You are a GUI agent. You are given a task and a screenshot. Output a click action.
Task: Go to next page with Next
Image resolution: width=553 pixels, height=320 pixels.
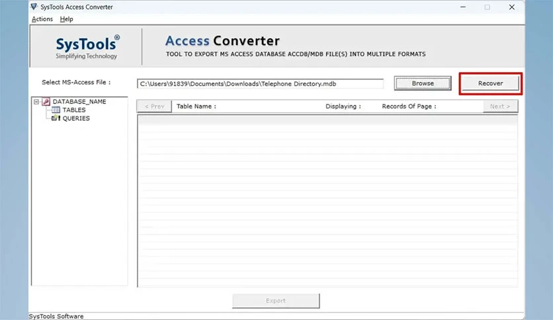click(x=500, y=106)
